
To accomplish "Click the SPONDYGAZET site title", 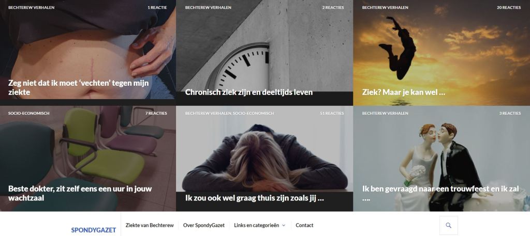I will (94, 230).
